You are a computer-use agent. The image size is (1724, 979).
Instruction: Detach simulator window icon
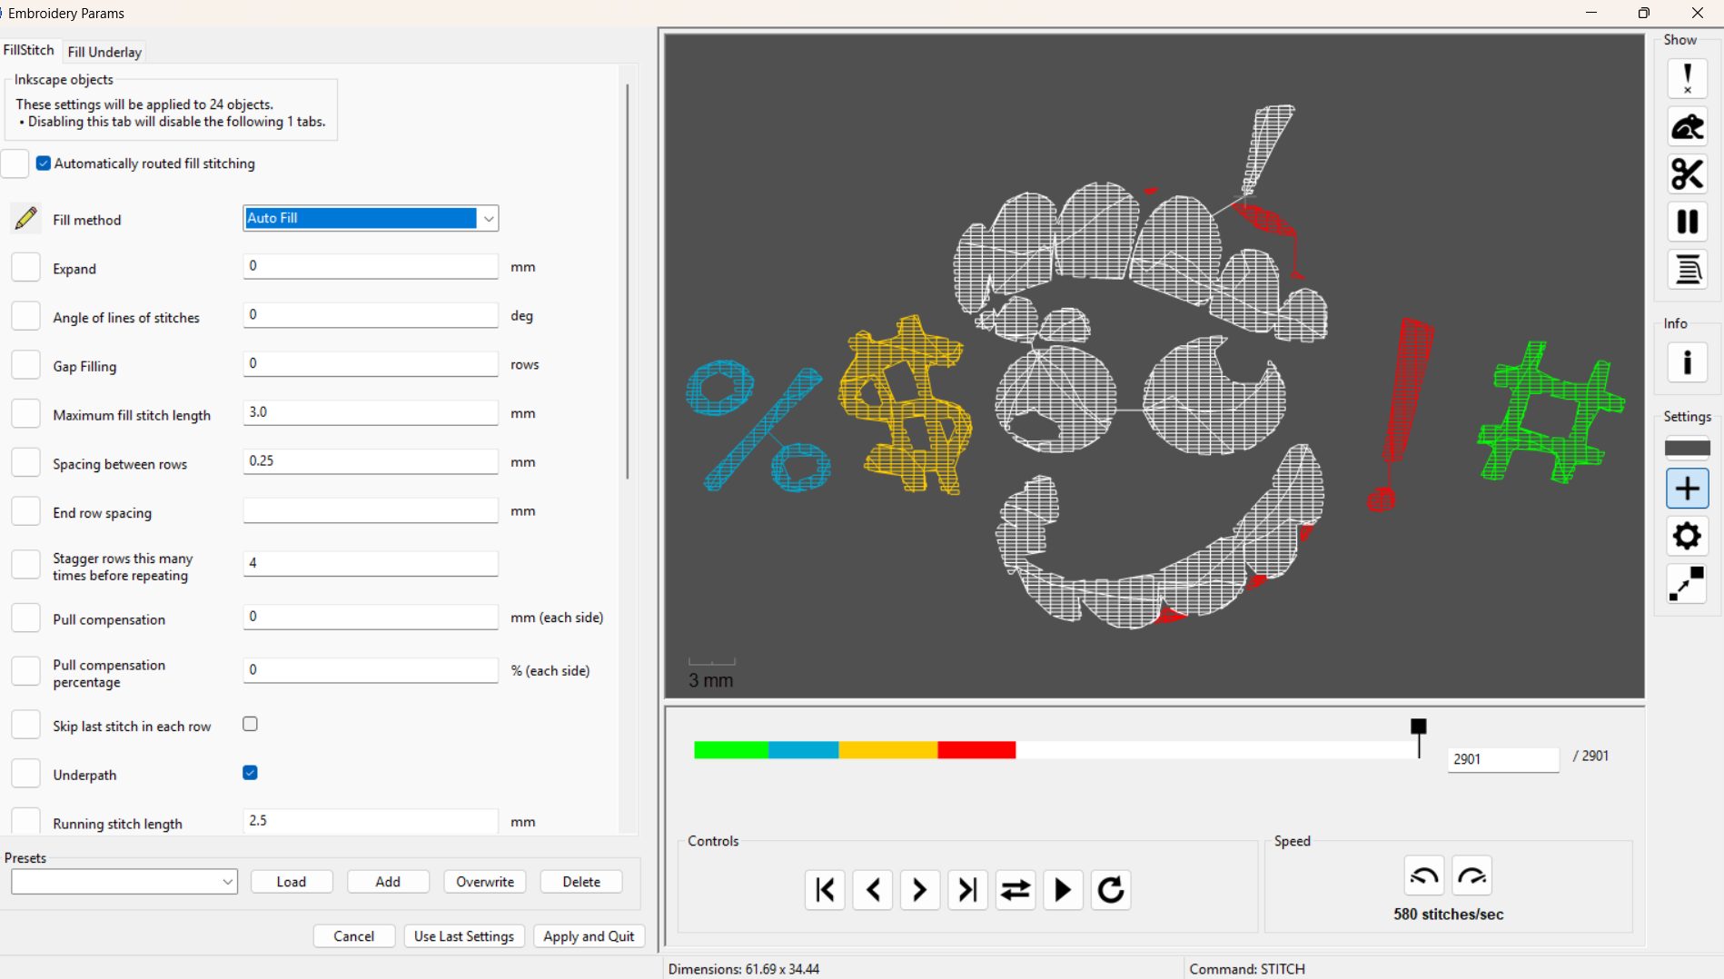coord(1687,584)
